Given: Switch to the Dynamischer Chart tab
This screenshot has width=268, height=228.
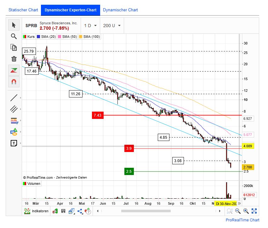Looking at the screenshot, I should (x=120, y=10).
